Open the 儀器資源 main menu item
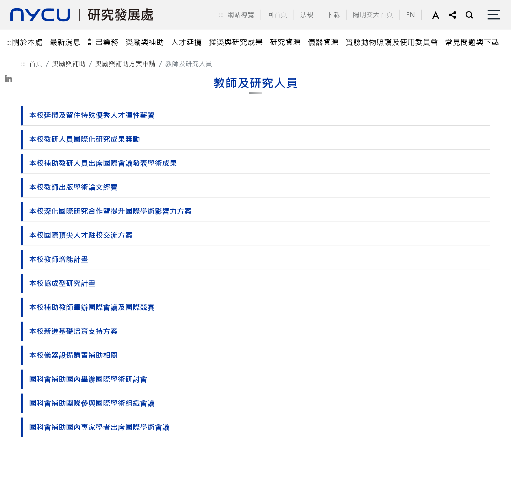The height and width of the screenshot is (478, 511). point(323,42)
